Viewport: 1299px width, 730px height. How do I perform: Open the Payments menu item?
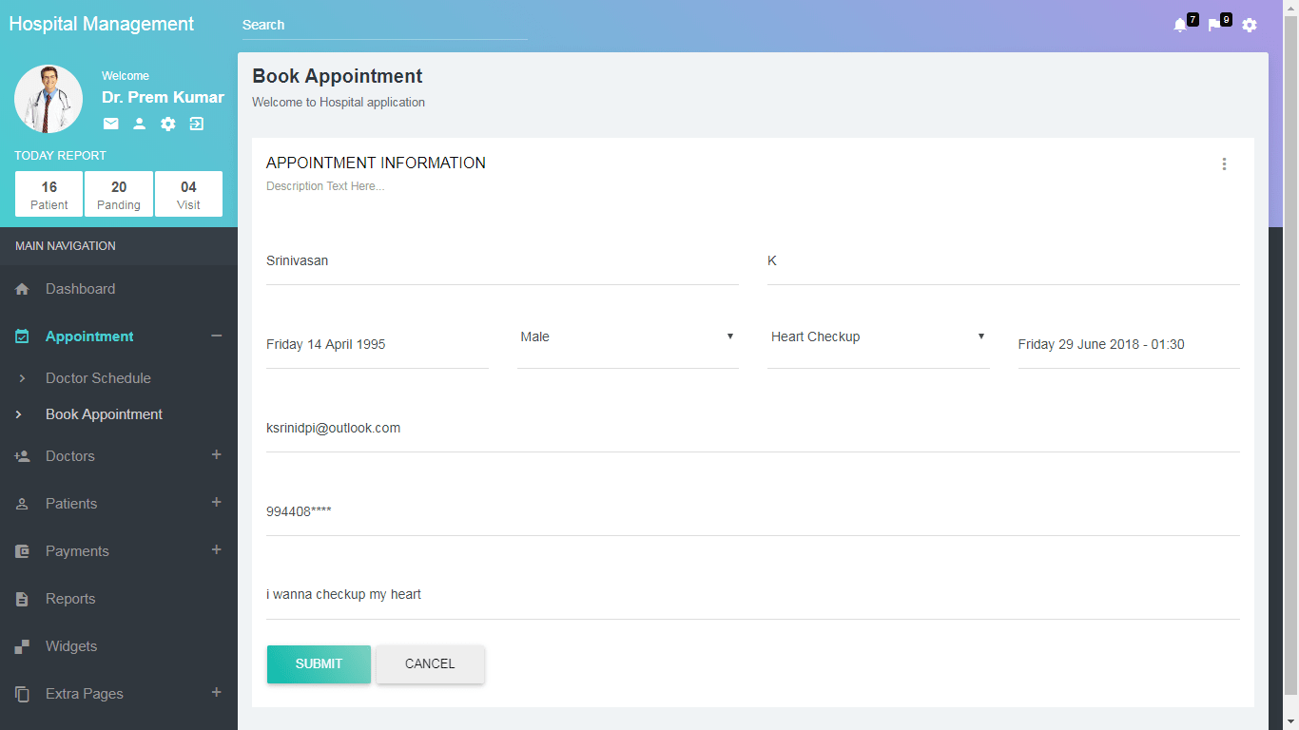coord(119,551)
